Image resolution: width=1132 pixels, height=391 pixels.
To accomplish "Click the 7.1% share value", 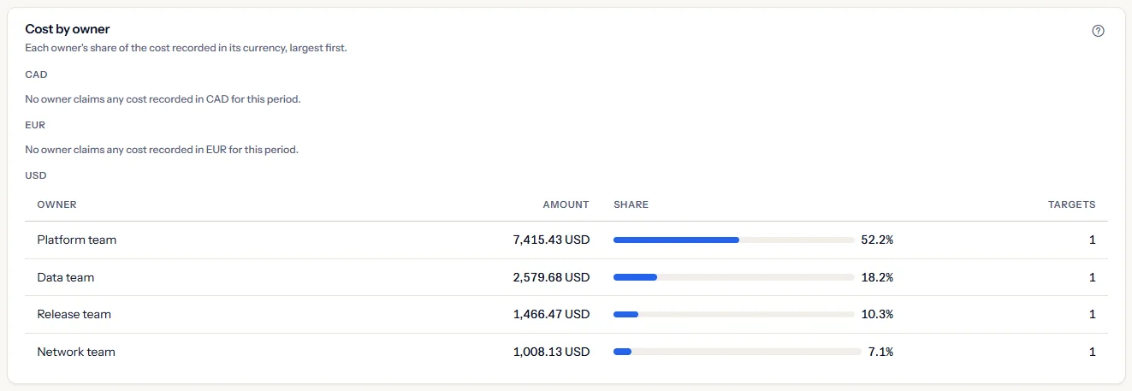I will [880, 352].
